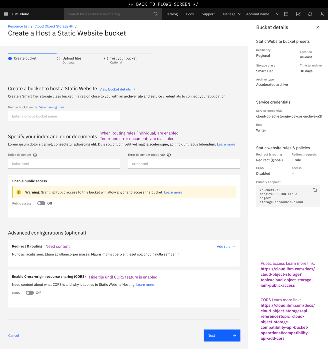This screenshot has height=349, width=328.
Task: Click the 'Redirect (global)' value
Action: 269,160
